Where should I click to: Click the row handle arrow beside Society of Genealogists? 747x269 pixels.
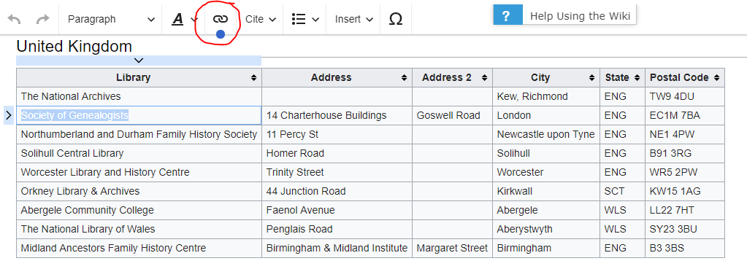[9, 115]
